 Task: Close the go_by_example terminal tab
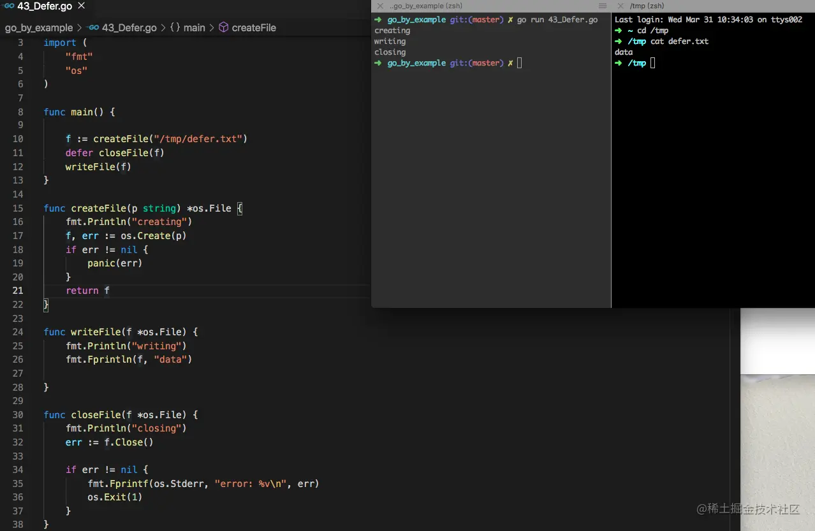coord(380,6)
